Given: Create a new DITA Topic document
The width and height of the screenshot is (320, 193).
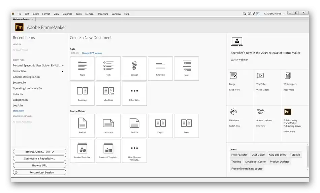Looking at the screenshot, I should (x=82, y=68).
